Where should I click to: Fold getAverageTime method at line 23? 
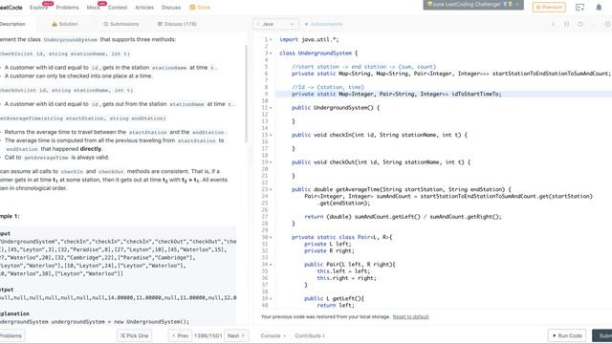click(x=272, y=190)
